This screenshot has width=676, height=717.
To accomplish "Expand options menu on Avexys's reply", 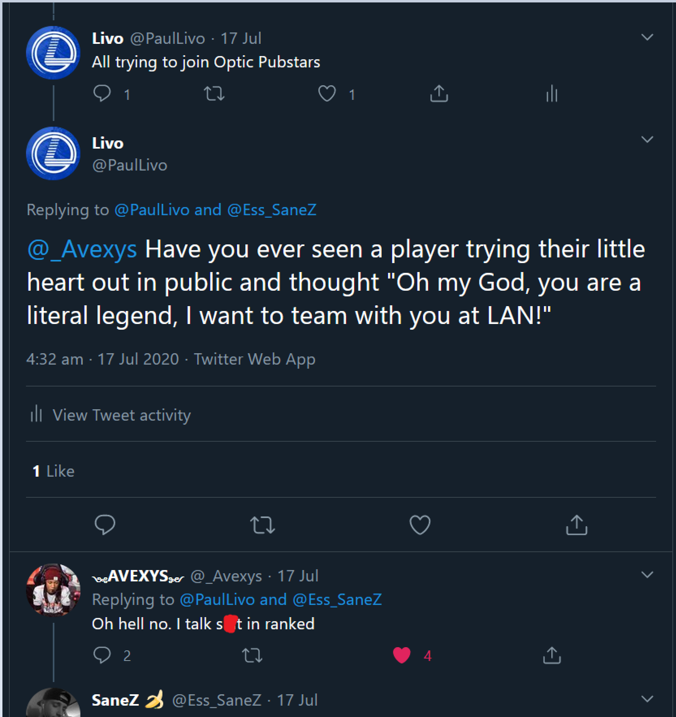I will tap(647, 575).
